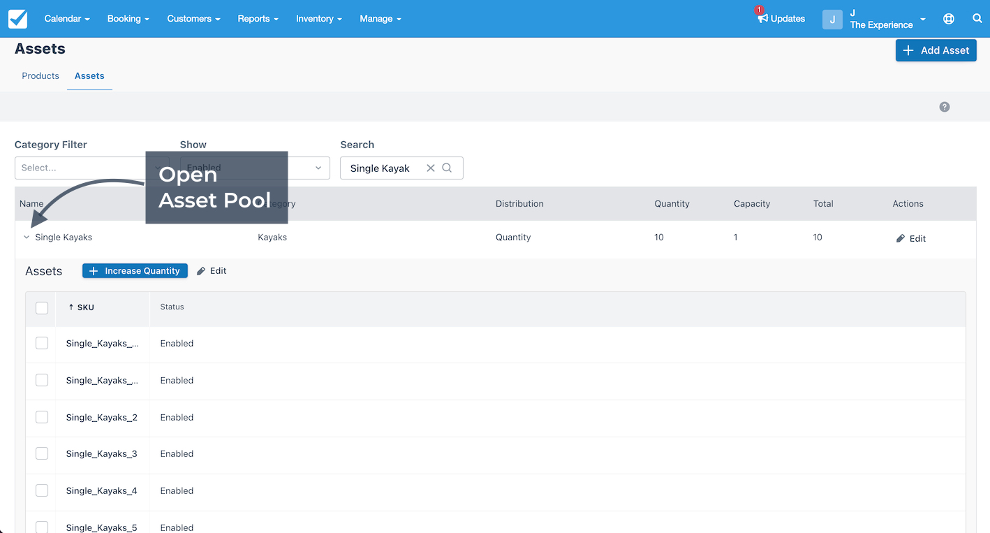
Task: Sort by SKU column arrow
Action: pos(71,307)
